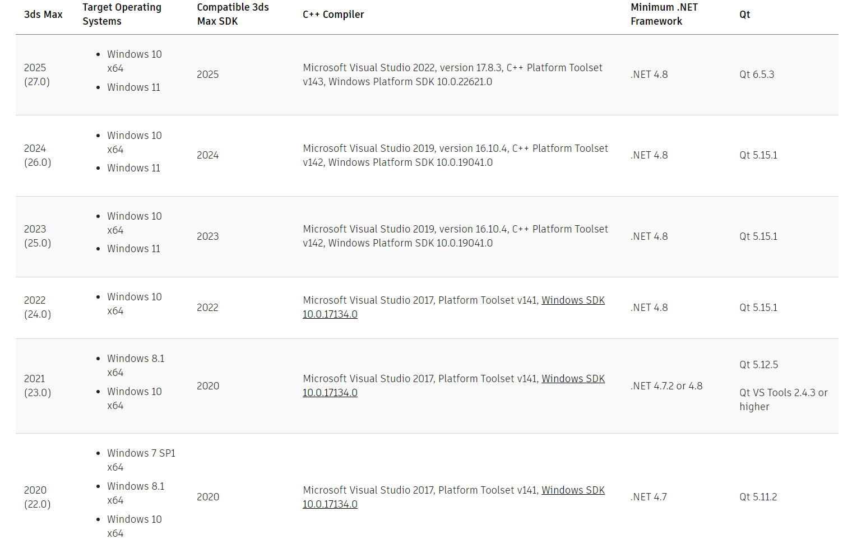
Task: Click the 10.0.17134.0 link for 3ds Max 2020
Action: tap(330, 504)
